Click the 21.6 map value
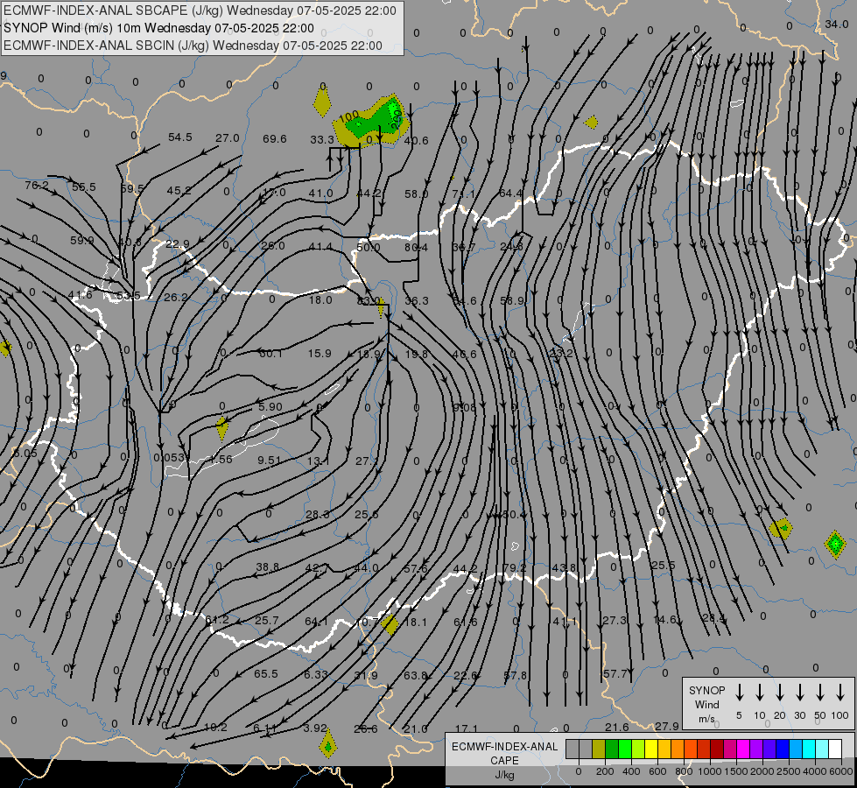This screenshot has height=788, width=857. coord(617,728)
